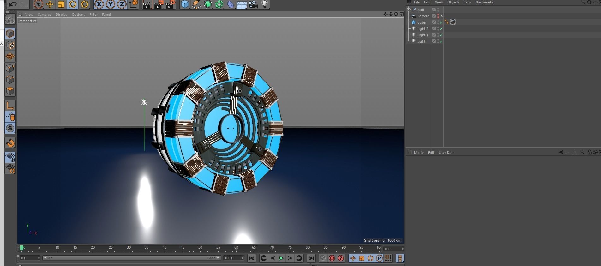Open the viewport Options menu
Image resolution: width=601 pixels, height=266 pixels.
coord(78,15)
